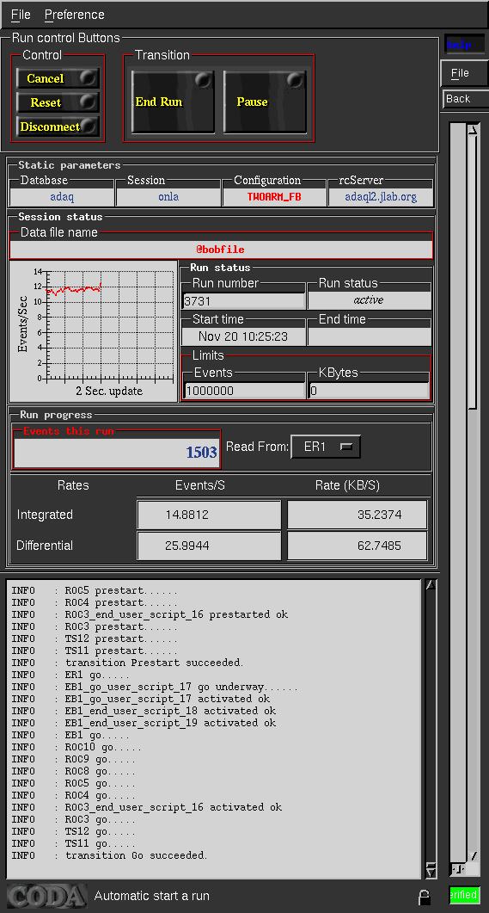Click the log scrollbar up arrow
This screenshot has height=913, width=489.
coord(431,586)
